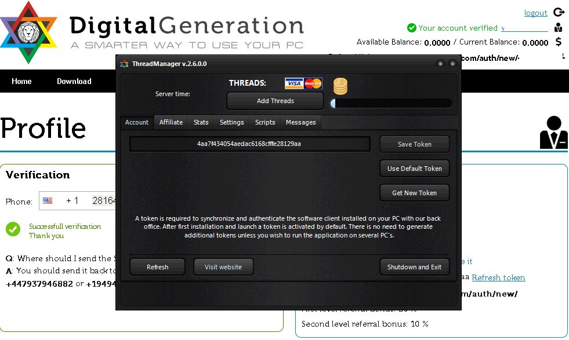Click the Visit website button
The image size is (569, 340).
[223, 267]
